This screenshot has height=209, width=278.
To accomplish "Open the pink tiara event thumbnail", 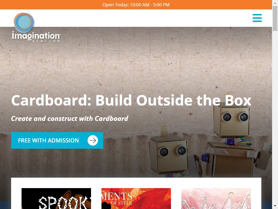I will (216, 199).
